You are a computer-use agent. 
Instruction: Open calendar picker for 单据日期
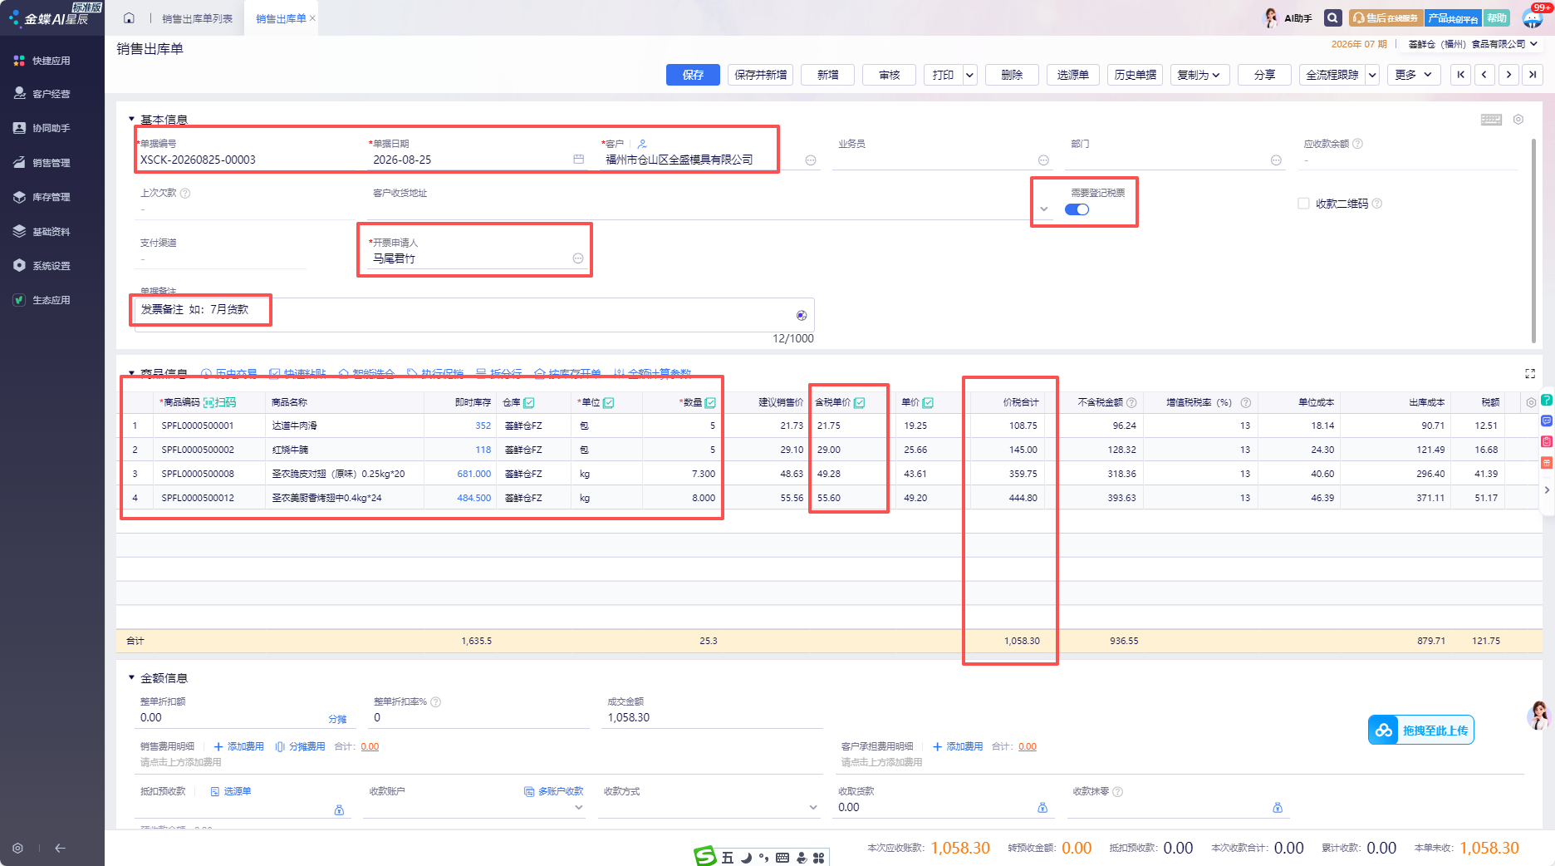coord(578,159)
